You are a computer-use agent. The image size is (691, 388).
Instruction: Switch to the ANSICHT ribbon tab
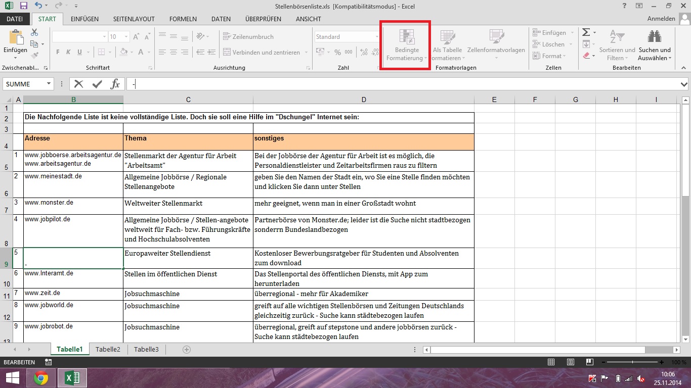pyautogui.click(x=308, y=19)
